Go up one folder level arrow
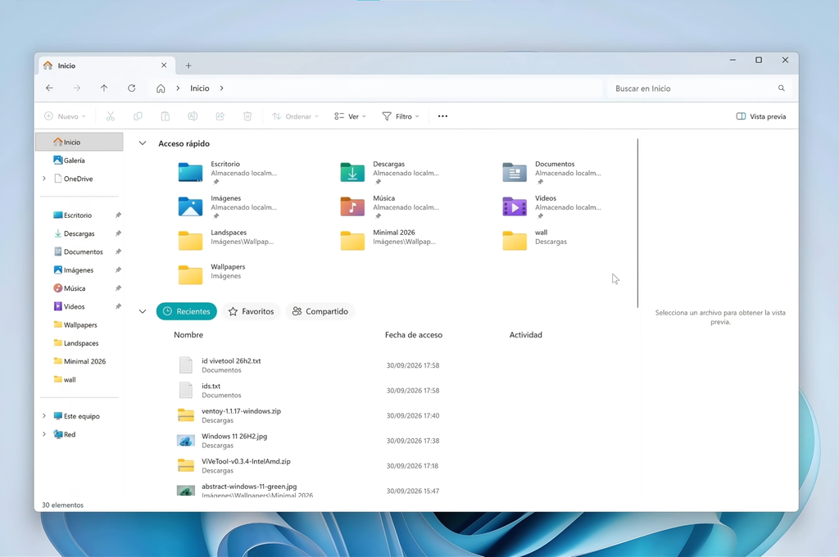Viewport: 839px width, 557px height. pos(104,88)
